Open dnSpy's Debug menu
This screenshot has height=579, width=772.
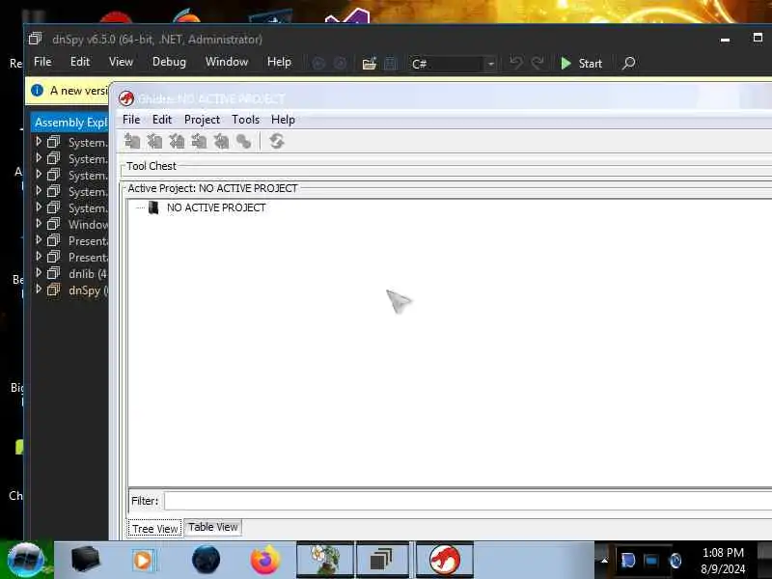[169, 62]
